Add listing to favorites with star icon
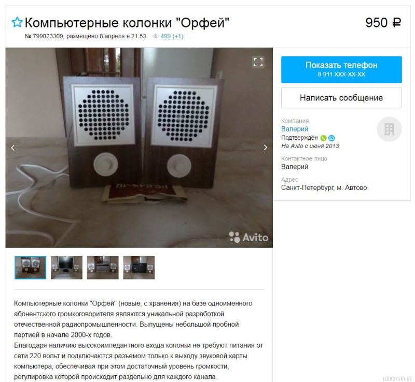The width and height of the screenshot is (415, 382). point(17,22)
